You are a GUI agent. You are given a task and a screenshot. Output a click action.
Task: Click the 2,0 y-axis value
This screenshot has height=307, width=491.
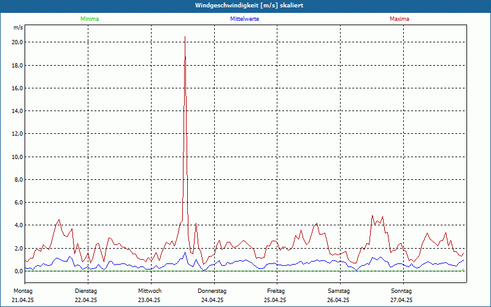[18, 249]
